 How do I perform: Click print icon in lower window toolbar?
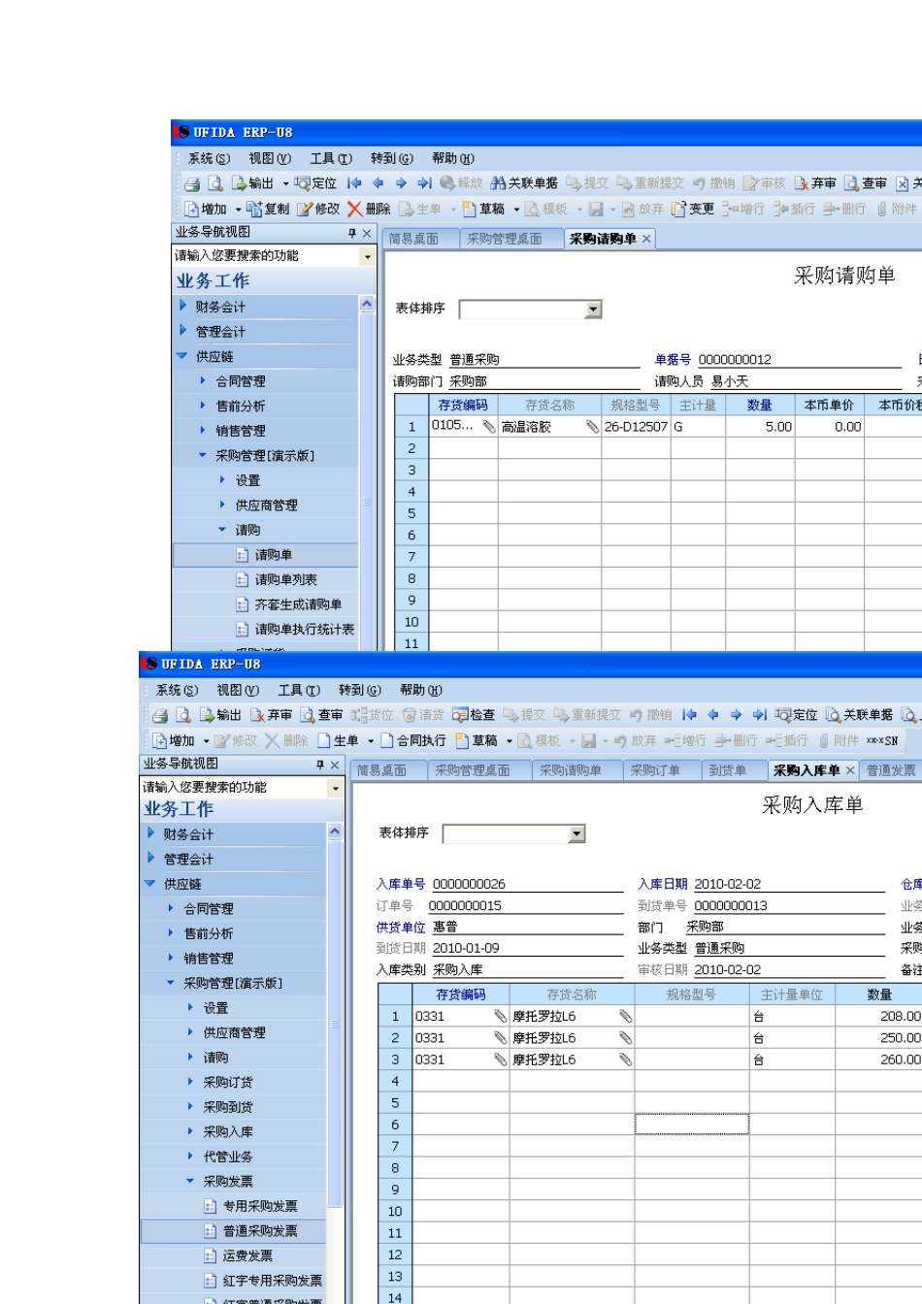[160, 715]
